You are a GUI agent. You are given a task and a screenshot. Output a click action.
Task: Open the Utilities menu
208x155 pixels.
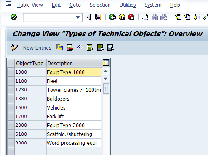128,5
